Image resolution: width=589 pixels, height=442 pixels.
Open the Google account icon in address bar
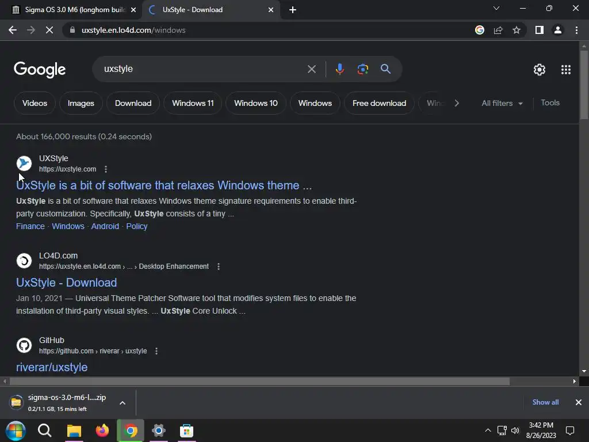479,30
